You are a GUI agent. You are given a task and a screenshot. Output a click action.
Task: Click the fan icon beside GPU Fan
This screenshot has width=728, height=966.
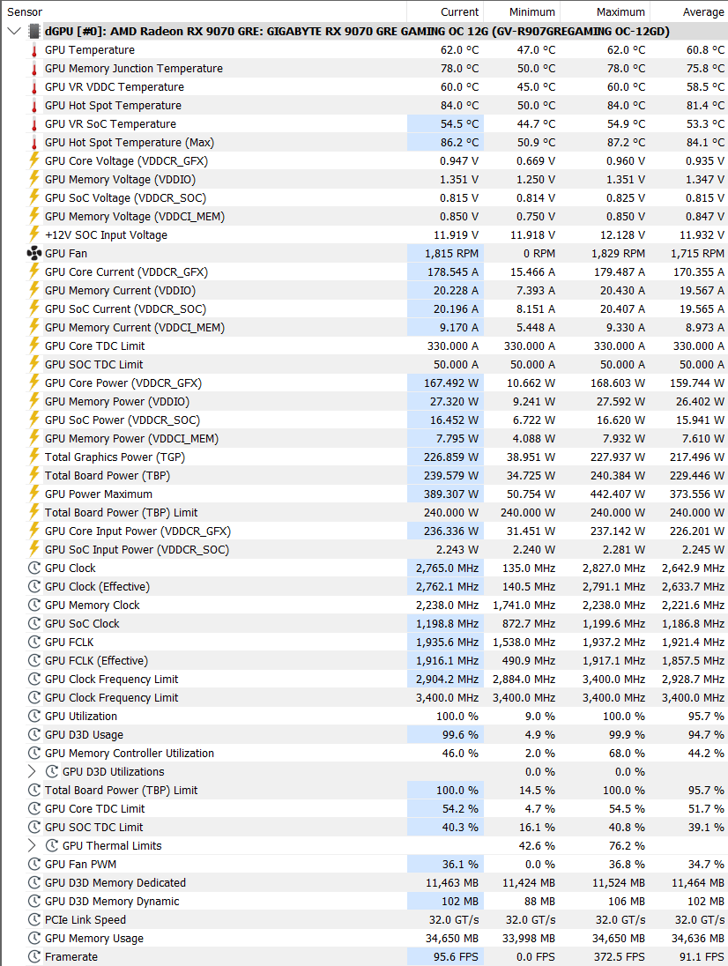pos(34,253)
